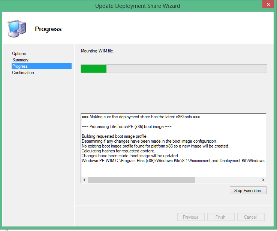277x231 pixels.
Task: Go to the Confirmation step in sidebar
Action: (x=23, y=73)
